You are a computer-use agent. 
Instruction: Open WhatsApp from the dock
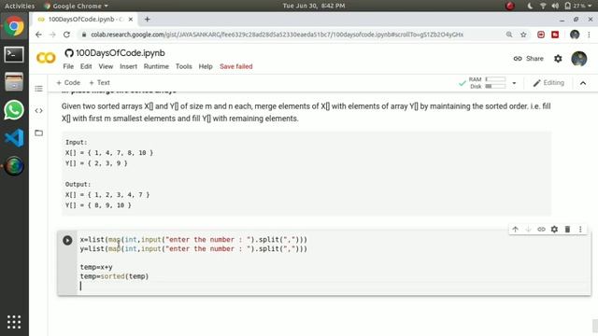point(14,110)
